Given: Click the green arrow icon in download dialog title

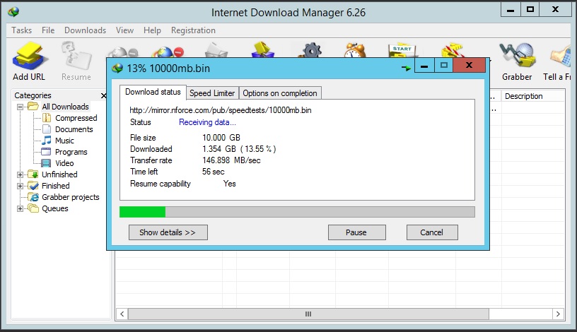Looking at the screenshot, I should coord(406,68).
